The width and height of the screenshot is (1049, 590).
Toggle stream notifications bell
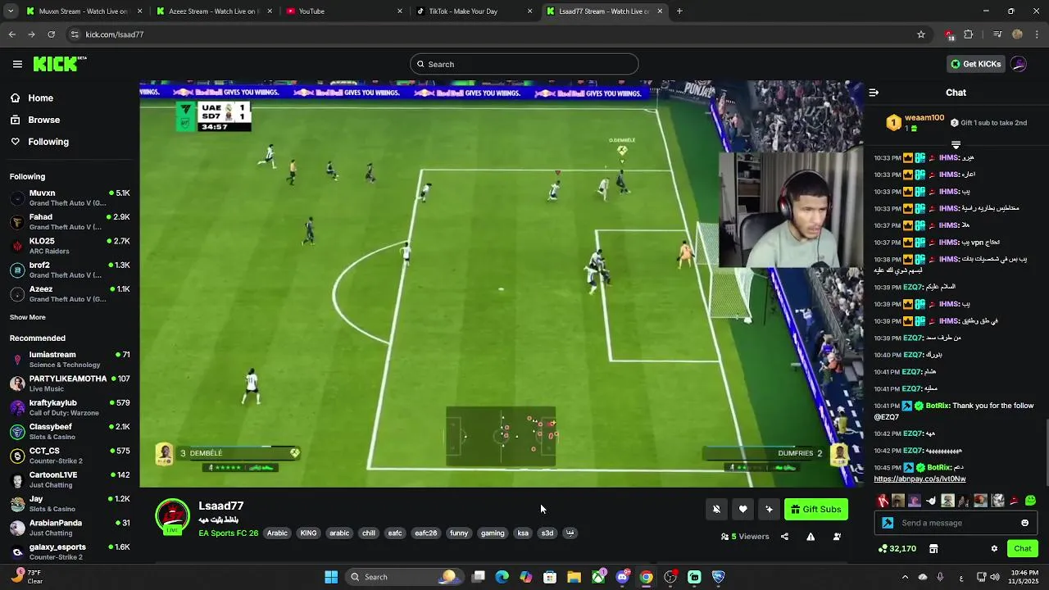click(716, 509)
